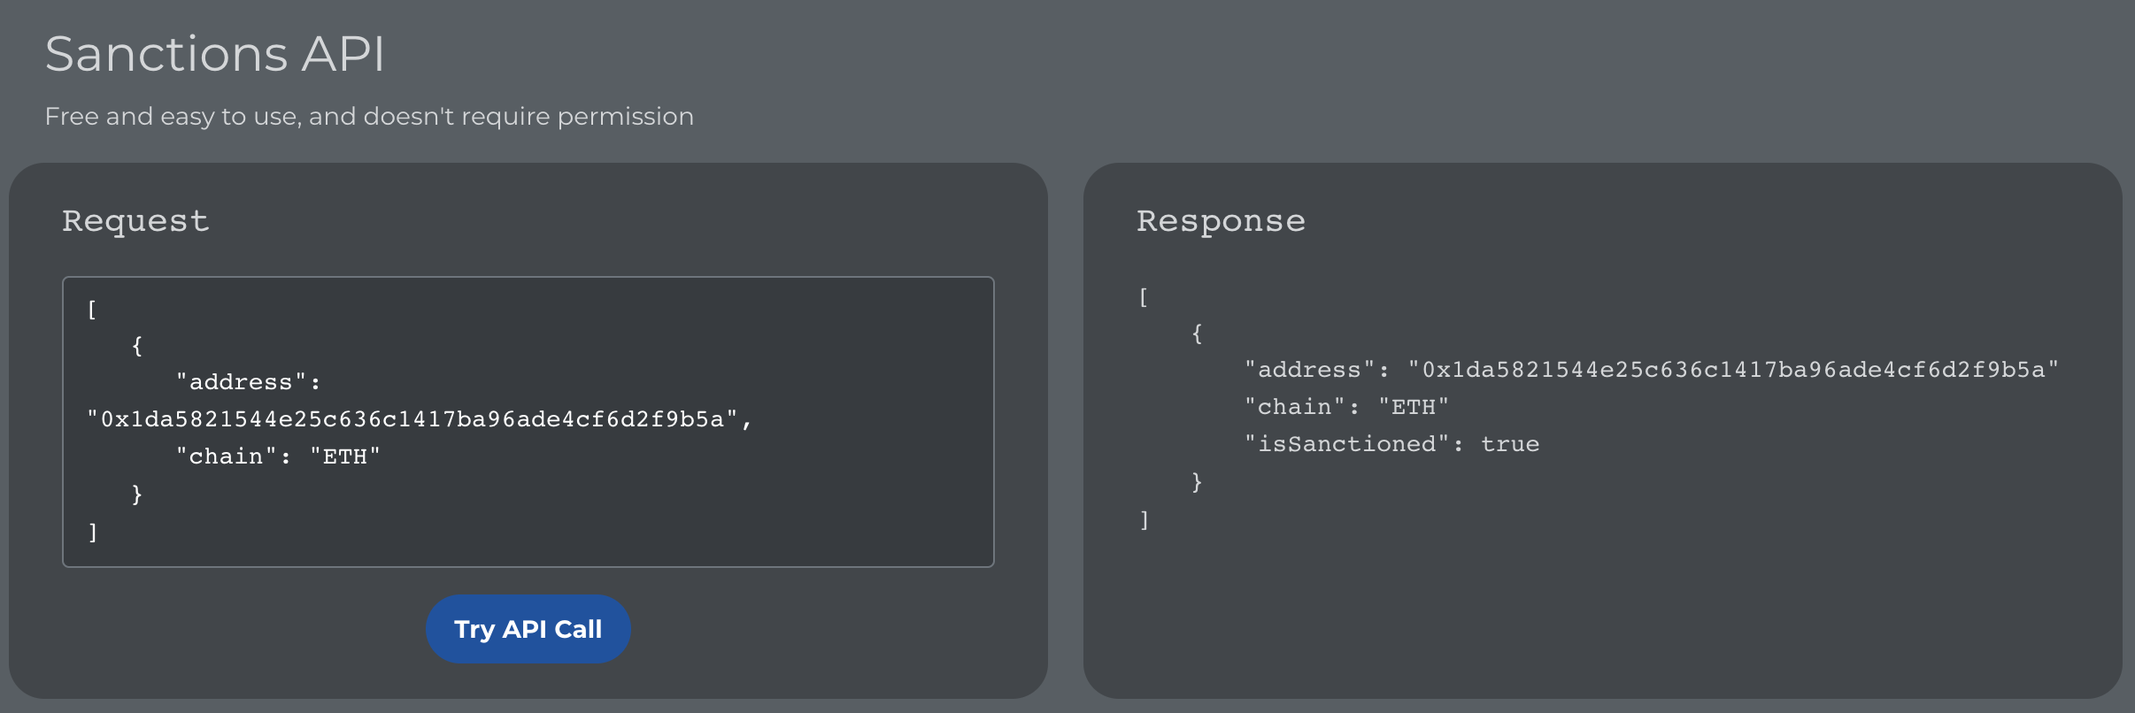Screen dimensions: 2135x713
Task: Click the Sanctions API page heading
Action: 215,54
